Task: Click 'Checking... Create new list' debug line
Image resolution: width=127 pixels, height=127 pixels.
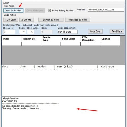Action: [22, 108]
